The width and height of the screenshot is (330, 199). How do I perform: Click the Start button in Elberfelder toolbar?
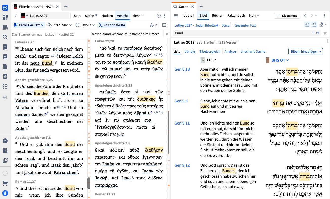pos(77,16)
